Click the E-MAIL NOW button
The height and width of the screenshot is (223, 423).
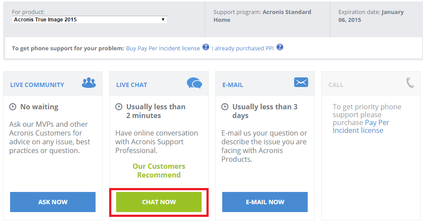click(x=265, y=202)
